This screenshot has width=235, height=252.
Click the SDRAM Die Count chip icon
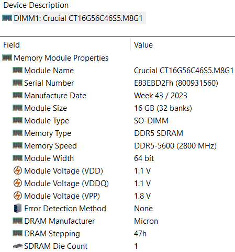pyautogui.click(x=18, y=246)
